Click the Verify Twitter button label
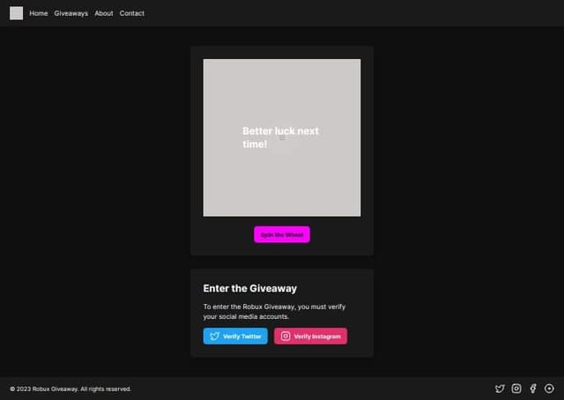Viewport: 564px width, 400px height. 242,337
